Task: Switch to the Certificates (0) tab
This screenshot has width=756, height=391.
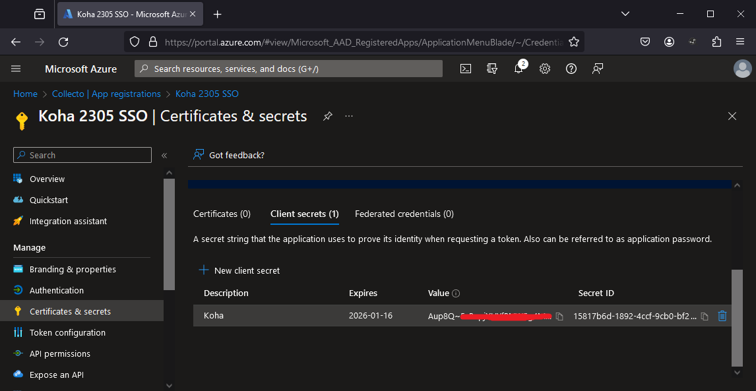Action: tap(222, 214)
